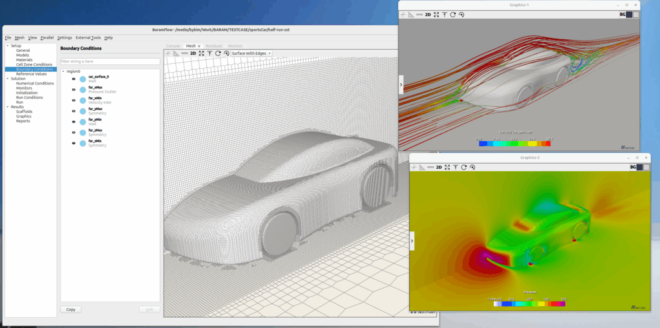The height and width of the screenshot is (328, 660).
Task: Click the flat line icon in Mesh toolbar
Action: [x=184, y=53]
